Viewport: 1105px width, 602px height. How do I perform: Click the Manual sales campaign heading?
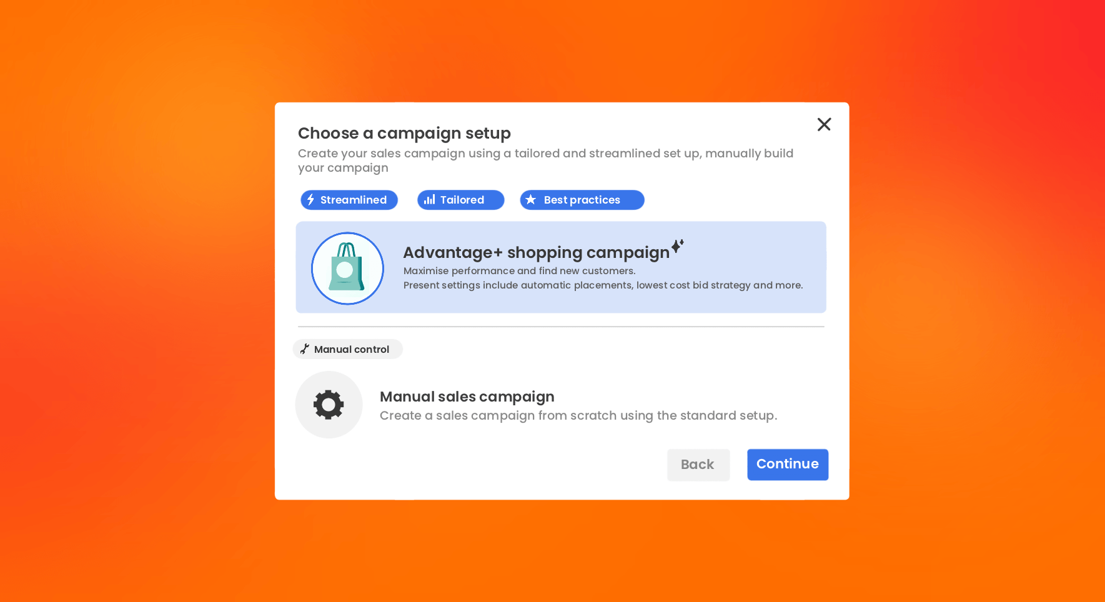(x=467, y=397)
